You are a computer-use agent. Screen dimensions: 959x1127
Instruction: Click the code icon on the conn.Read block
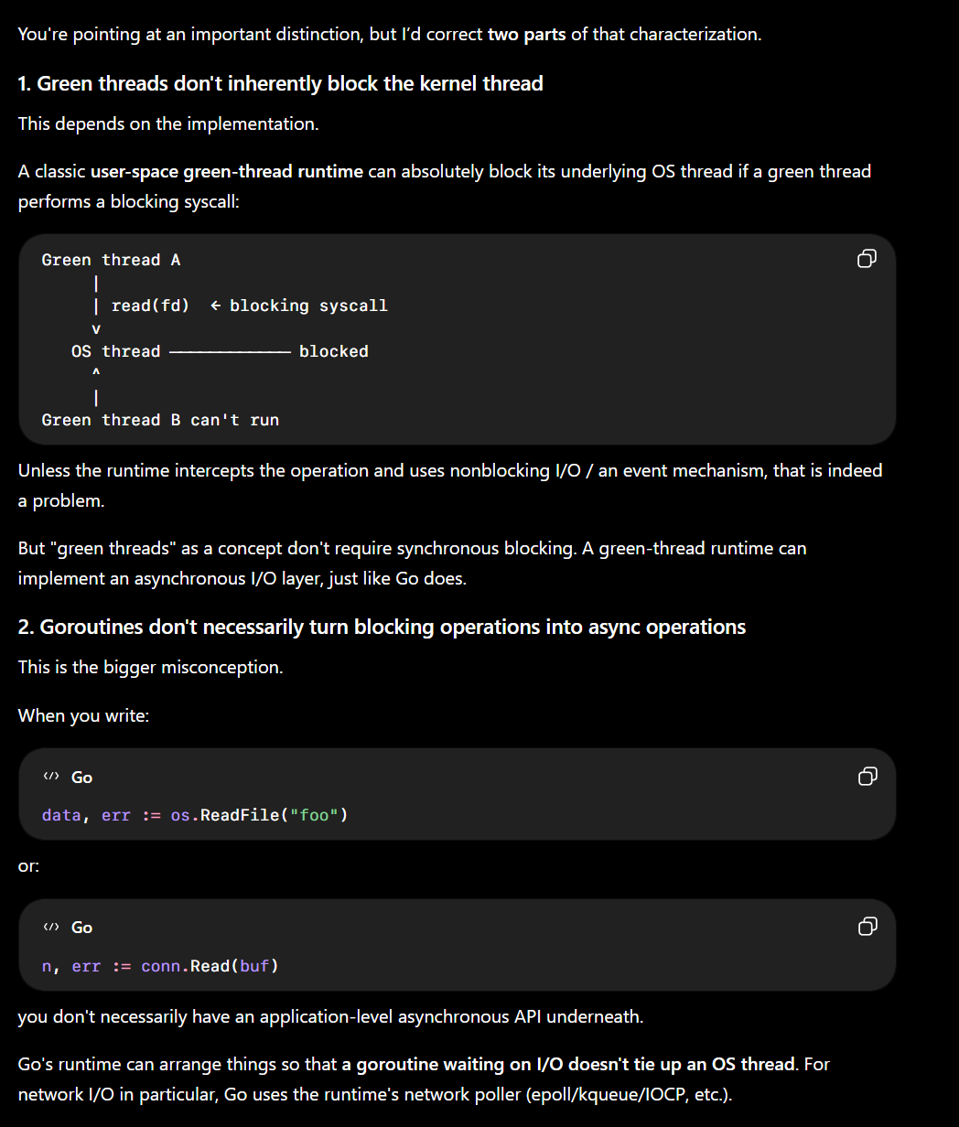coord(51,927)
